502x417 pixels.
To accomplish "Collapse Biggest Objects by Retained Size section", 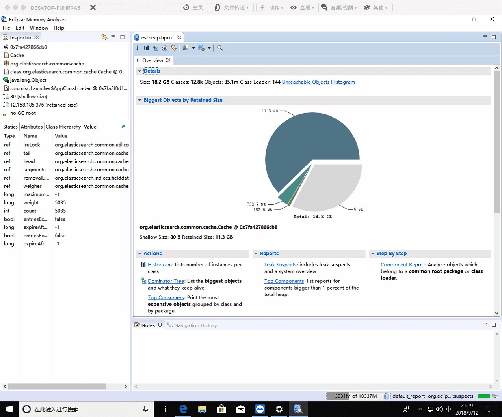I will (x=139, y=100).
